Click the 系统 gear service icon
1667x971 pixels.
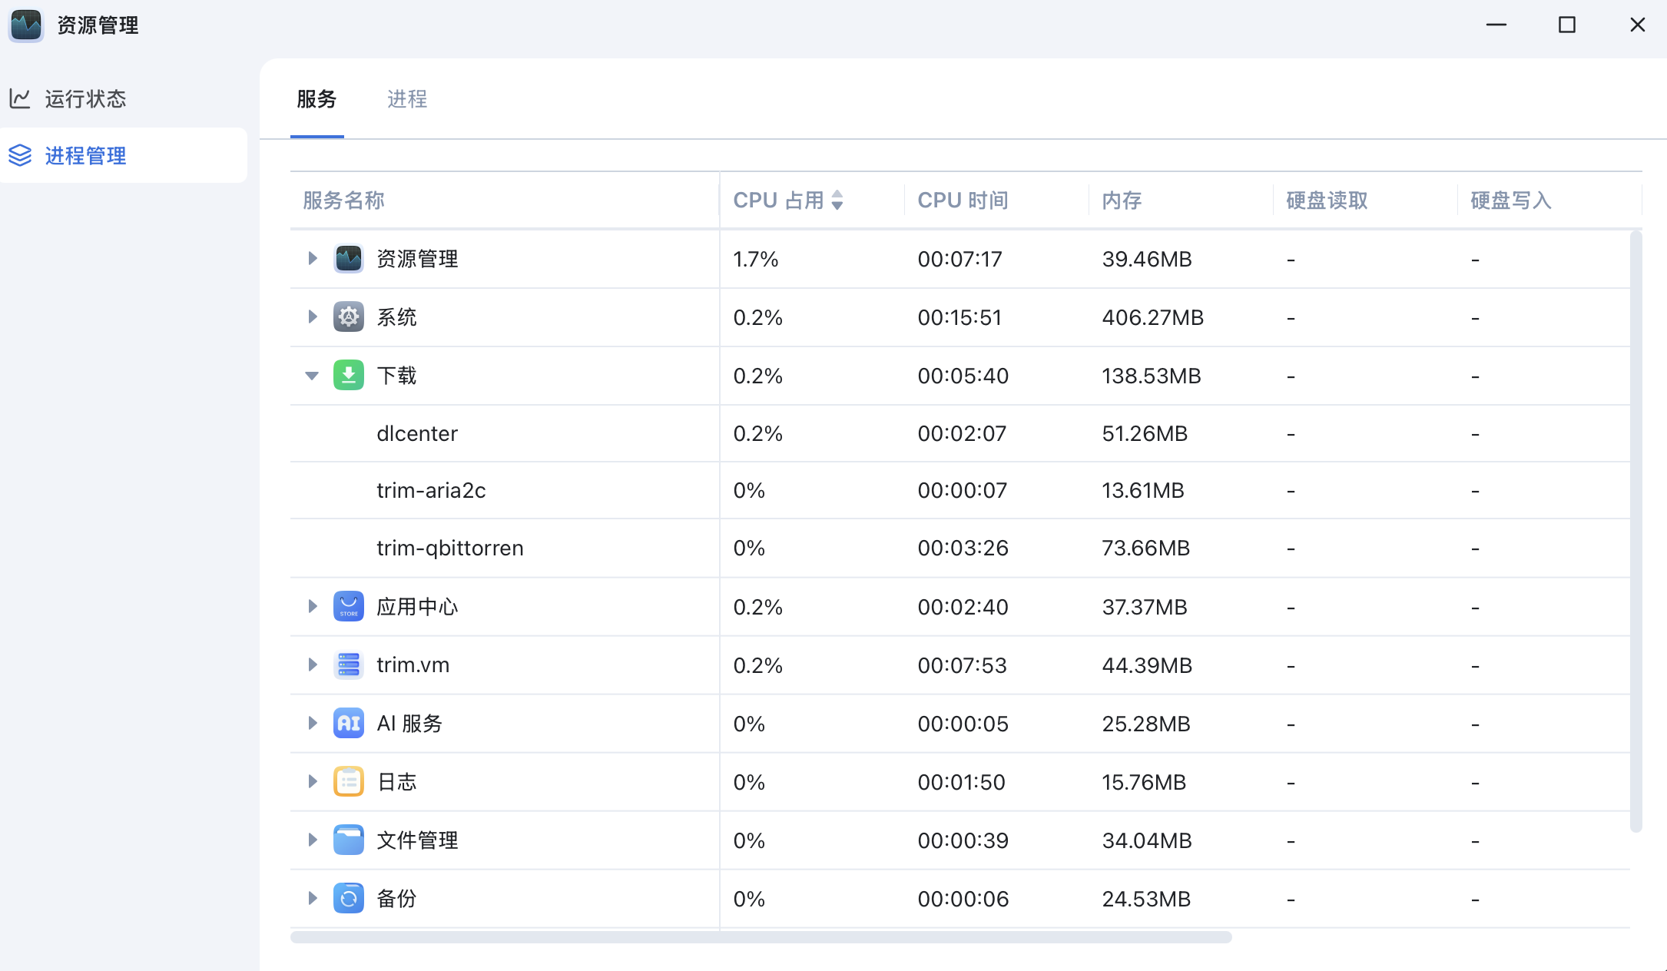348,316
